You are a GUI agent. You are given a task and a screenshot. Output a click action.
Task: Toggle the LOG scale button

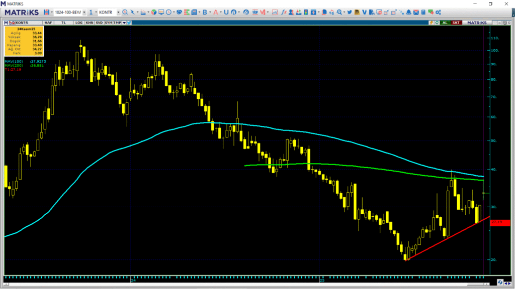click(79, 23)
